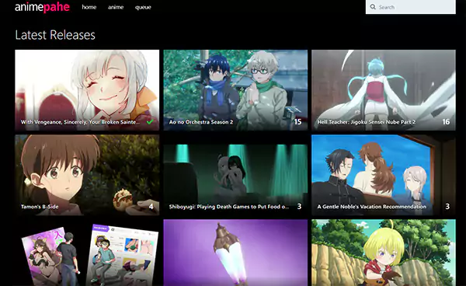Click Hell Teacher: Jigoku Sensei Nube Part 2 title
The image size is (466, 286).
tap(367, 122)
